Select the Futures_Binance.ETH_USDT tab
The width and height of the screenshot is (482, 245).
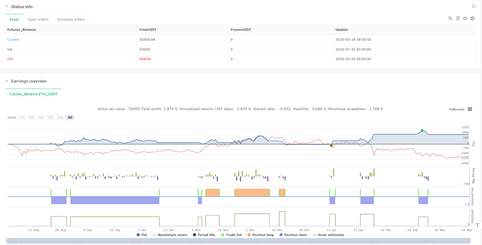tap(33, 94)
